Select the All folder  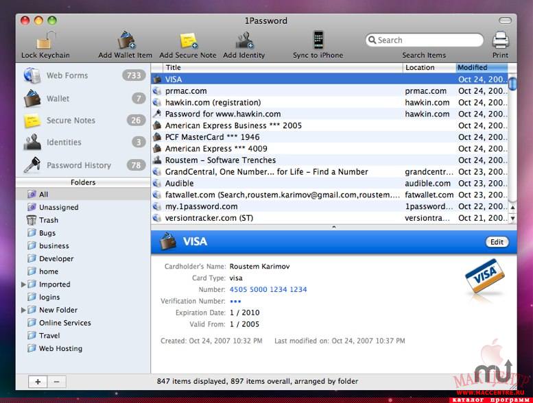(x=83, y=194)
